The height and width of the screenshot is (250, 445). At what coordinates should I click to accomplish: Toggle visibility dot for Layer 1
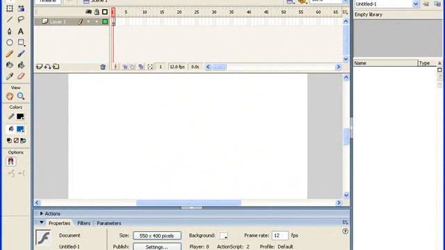click(x=88, y=22)
